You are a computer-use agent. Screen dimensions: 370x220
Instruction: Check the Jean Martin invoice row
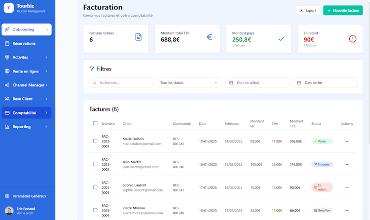(x=95, y=164)
